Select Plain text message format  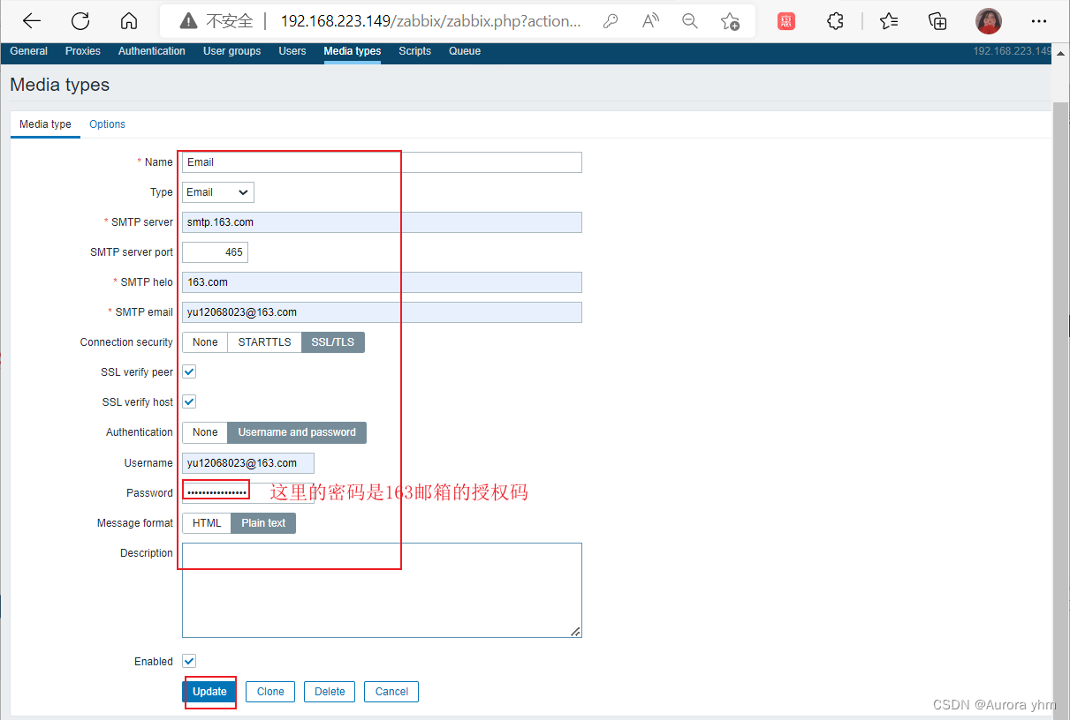click(263, 523)
